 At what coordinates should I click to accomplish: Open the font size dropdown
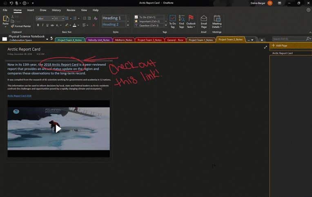tap(63, 18)
